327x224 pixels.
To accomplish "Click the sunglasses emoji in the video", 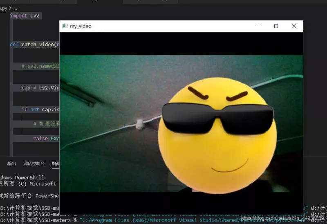I will tap(217, 136).
